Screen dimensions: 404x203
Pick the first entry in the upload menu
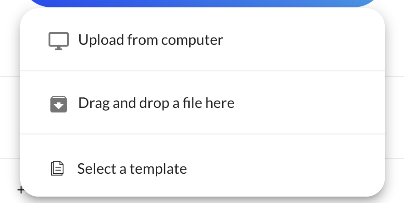click(x=202, y=40)
